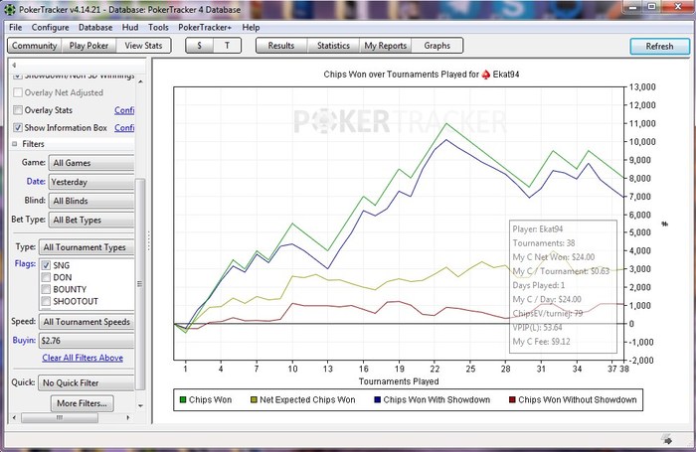Toggle Overlay Stats checkbox
The width and height of the screenshot is (696, 452).
(18, 110)
